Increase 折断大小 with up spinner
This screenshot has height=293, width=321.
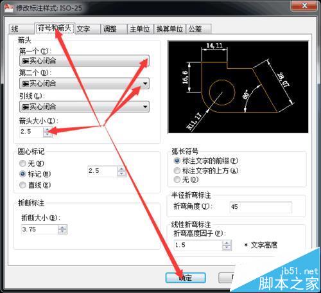[x=62, y=227]
